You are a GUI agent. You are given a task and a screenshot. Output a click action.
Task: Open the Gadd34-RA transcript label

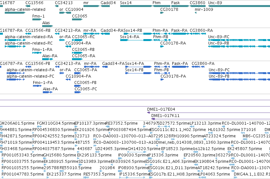click(x=112, y=31)
